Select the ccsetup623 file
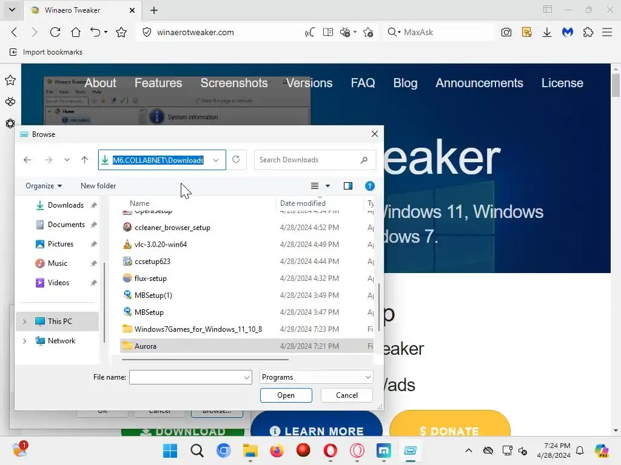This screenshot has width=621, height=465. tap(152, 262)
